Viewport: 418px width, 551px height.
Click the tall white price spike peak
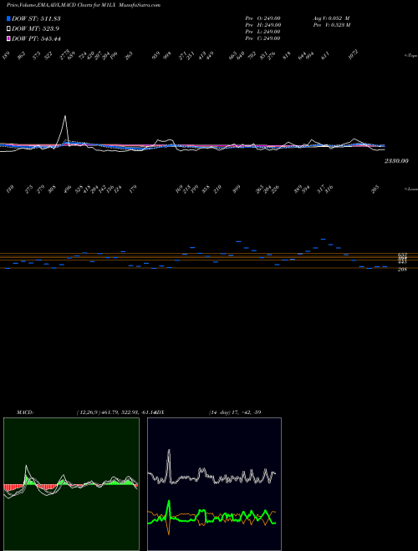click(65, 116)
